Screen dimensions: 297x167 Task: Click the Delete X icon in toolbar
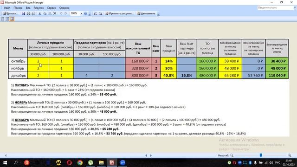55,13
